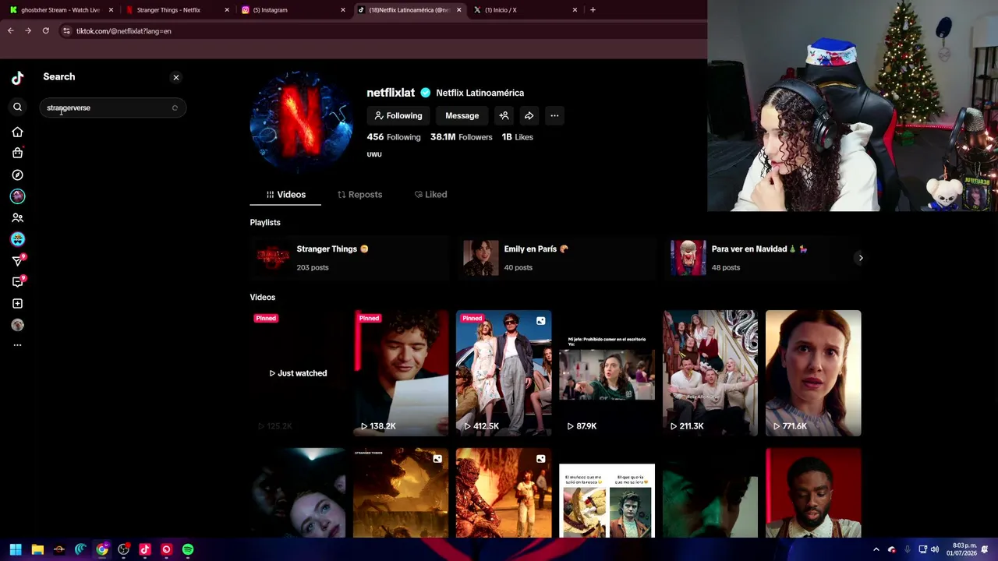
Task: Click the Upload plus icon
Action: [17, 303]
